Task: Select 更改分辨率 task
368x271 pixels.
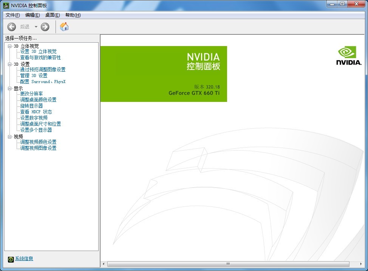Action: (x=31, y=94)
